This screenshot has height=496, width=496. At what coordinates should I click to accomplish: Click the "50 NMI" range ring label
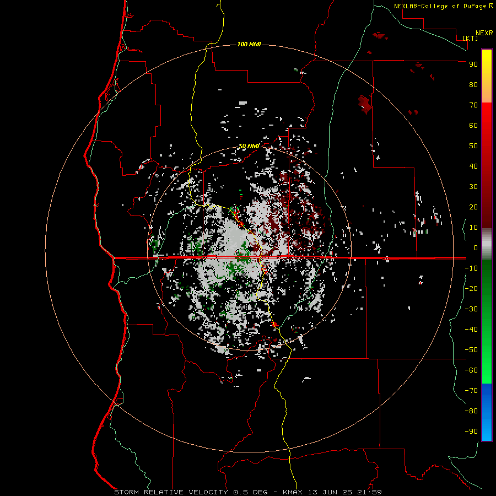249,146
